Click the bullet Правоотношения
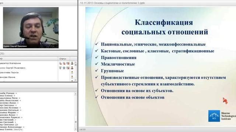This screenshot has height=132, width=236. 119,58
